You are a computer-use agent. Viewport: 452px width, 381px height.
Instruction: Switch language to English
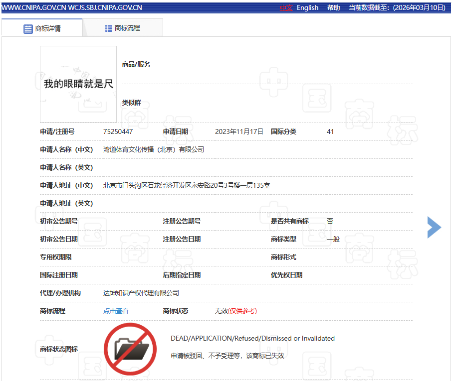pyautogui.click(x=307, y=7)
